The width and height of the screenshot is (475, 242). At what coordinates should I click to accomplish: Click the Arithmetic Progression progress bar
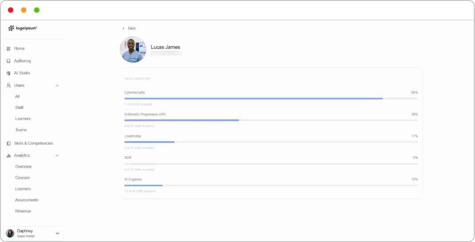[x=271, y=120]
